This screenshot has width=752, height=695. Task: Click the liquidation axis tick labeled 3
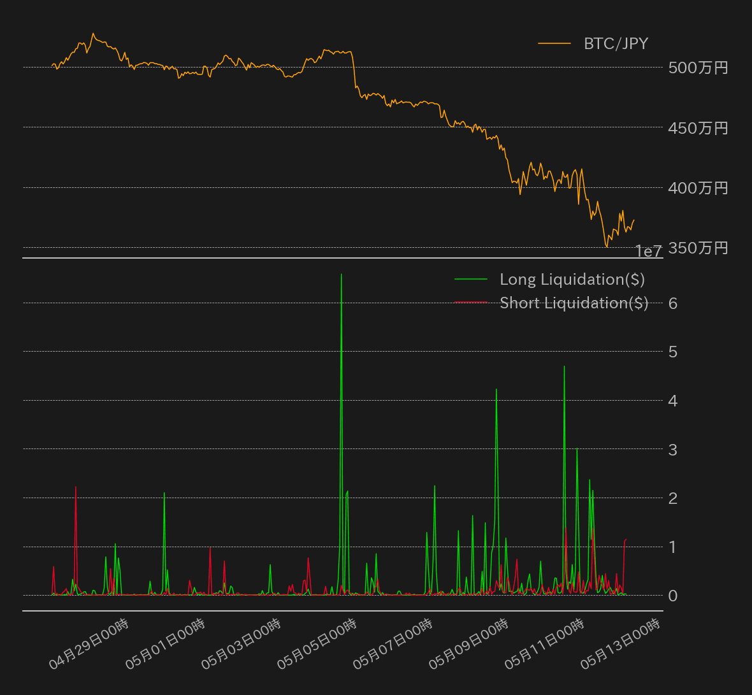pyautogui.click(x=673, y=450)
